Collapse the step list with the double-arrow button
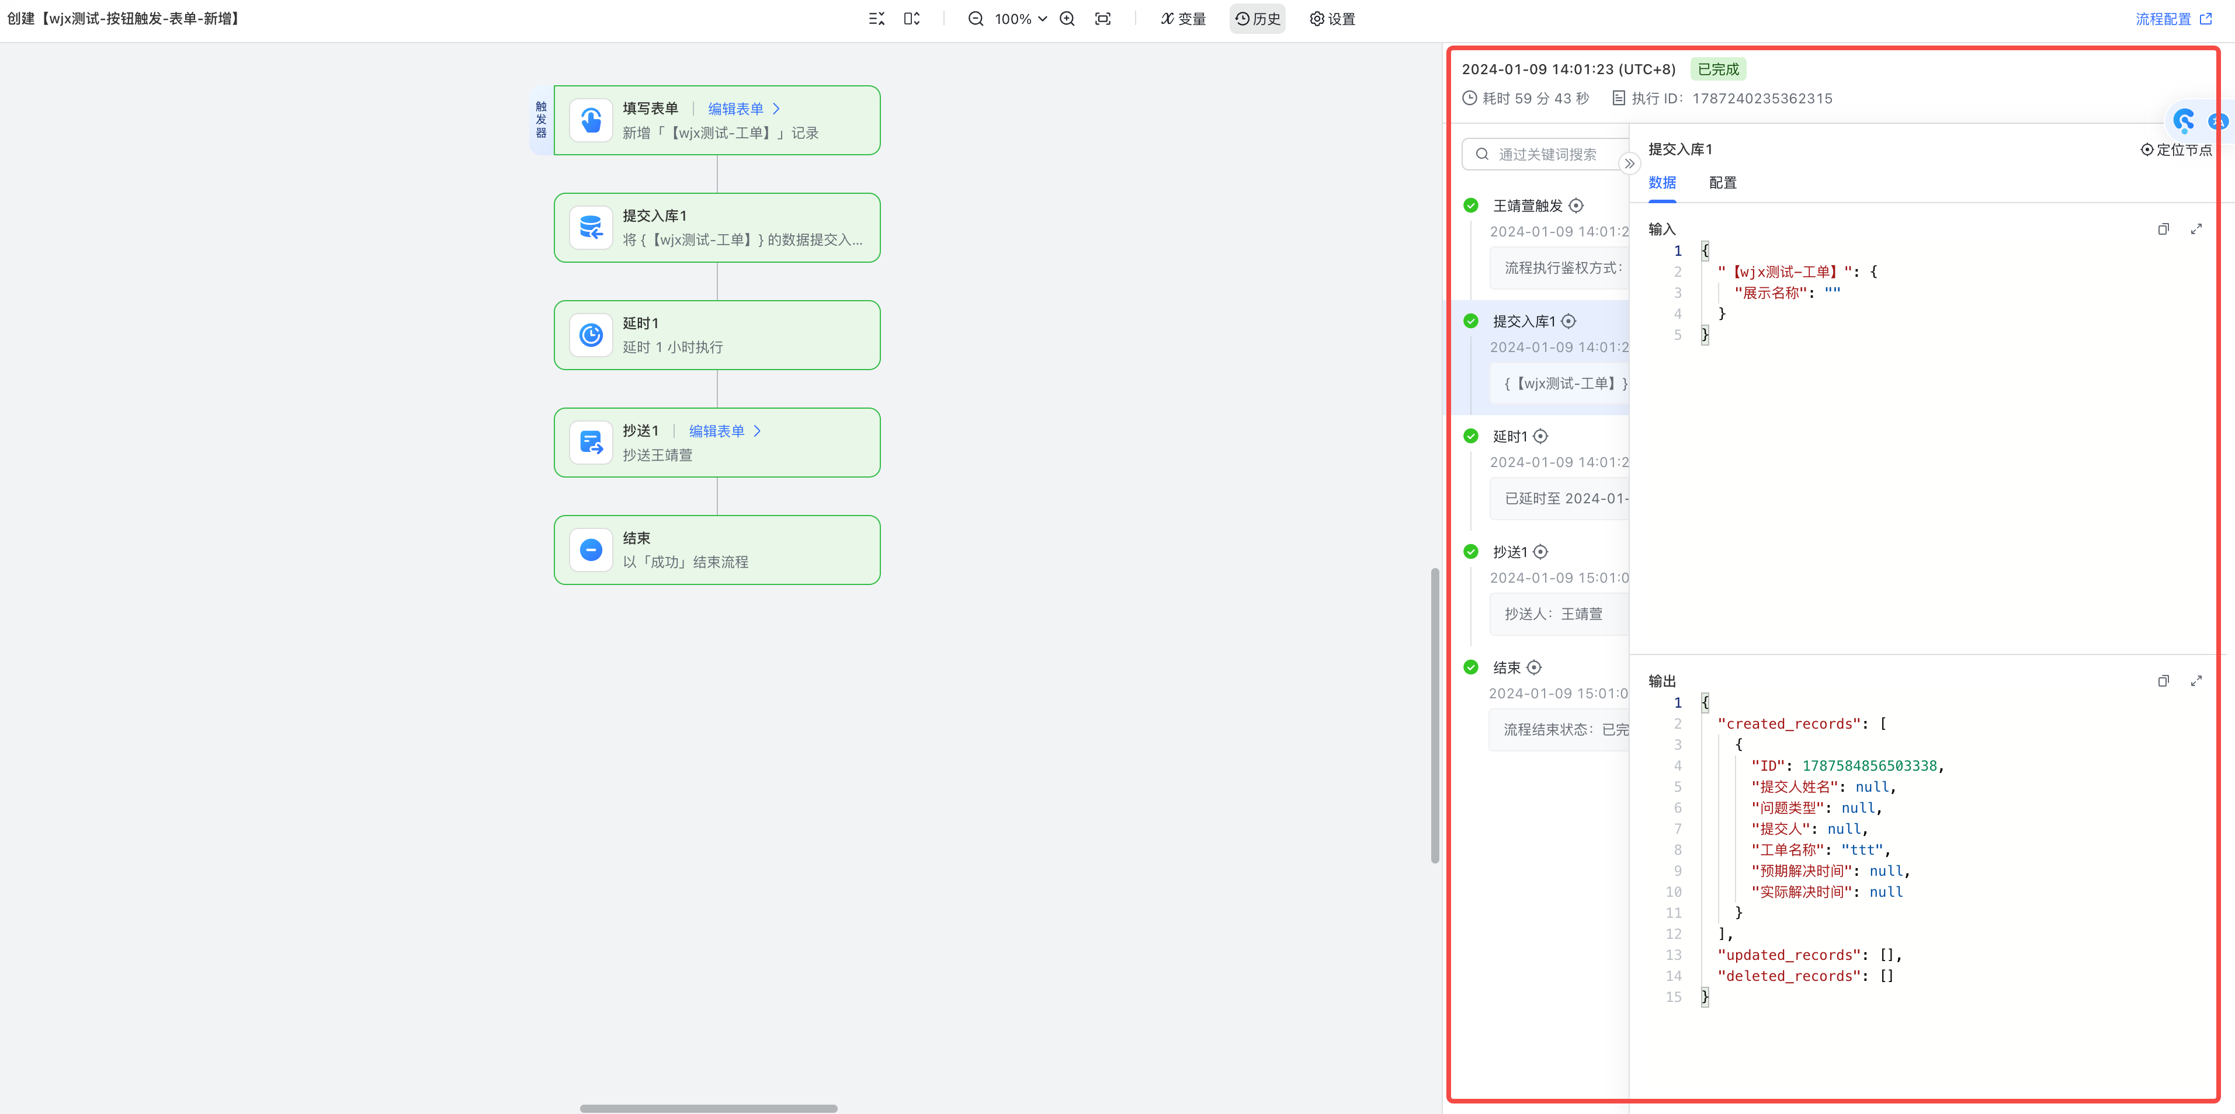Screen dimensions: 2235x1114 click(1629, 163)
